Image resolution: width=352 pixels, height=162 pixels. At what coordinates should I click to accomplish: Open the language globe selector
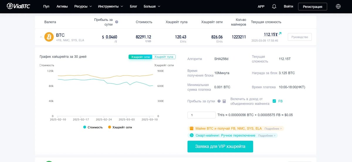[x=338, y=6]
